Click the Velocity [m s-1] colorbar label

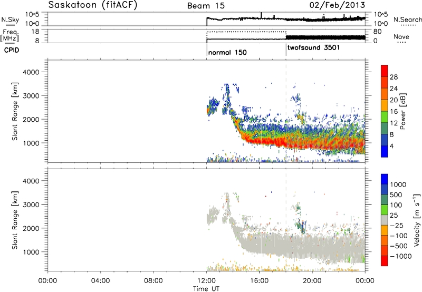pyautogui.click(x=417, y=220)
